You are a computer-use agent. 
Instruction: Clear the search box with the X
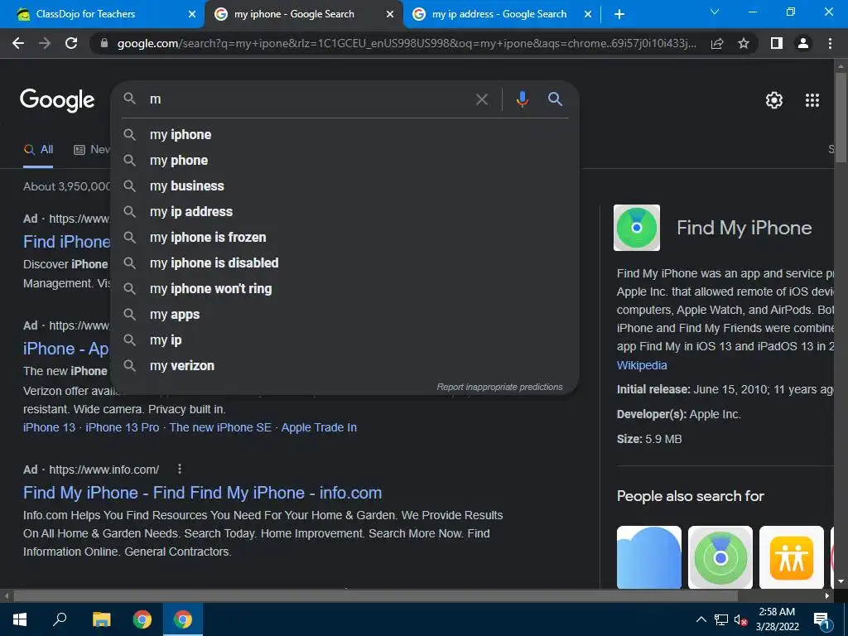tap(481, 99)
